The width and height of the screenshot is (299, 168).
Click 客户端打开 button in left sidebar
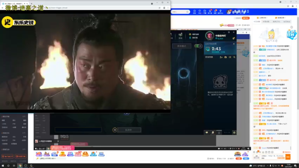coord(7,156)
